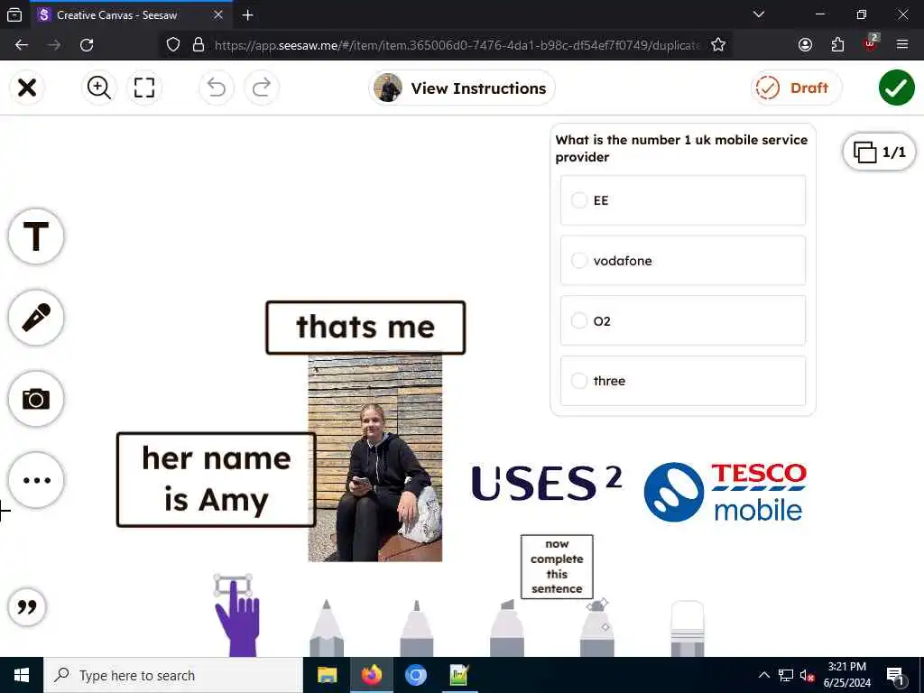The width and height of the screenshot is (924, 693).
Task: Open the pages 1/1 panel
Action: (x=879, y=152)
